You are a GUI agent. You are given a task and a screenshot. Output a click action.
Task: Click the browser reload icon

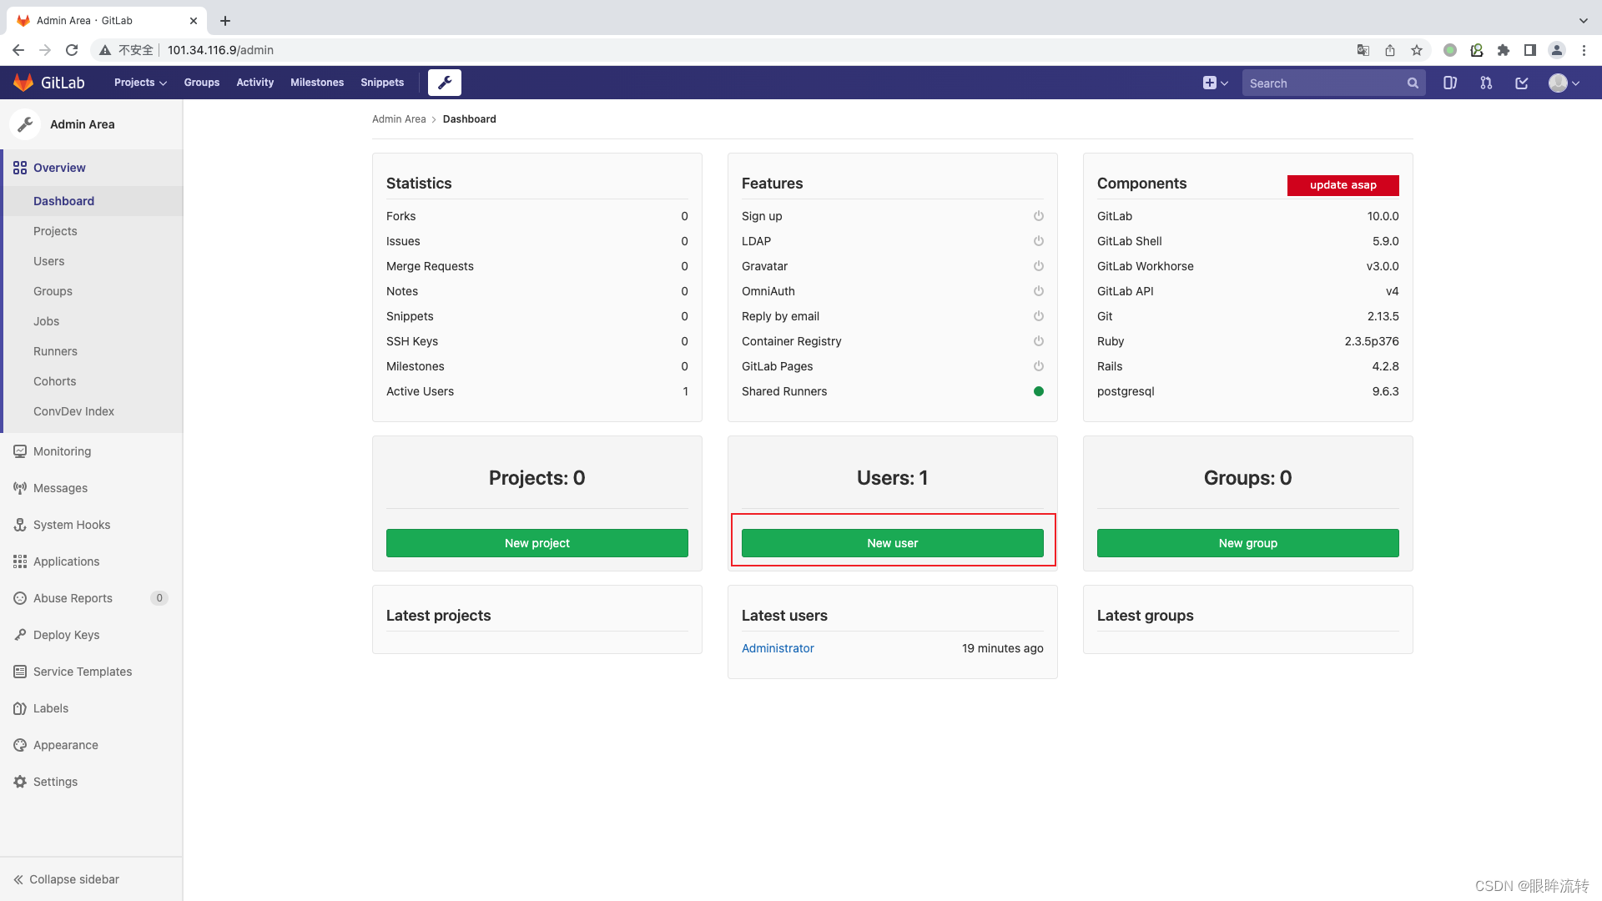click(72, 50)
